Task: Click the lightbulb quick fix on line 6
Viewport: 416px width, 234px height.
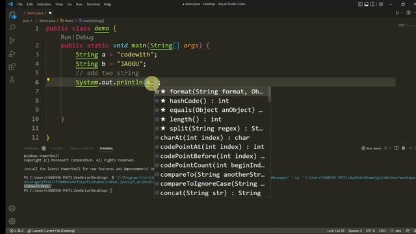Action: [x=48, y=79]
